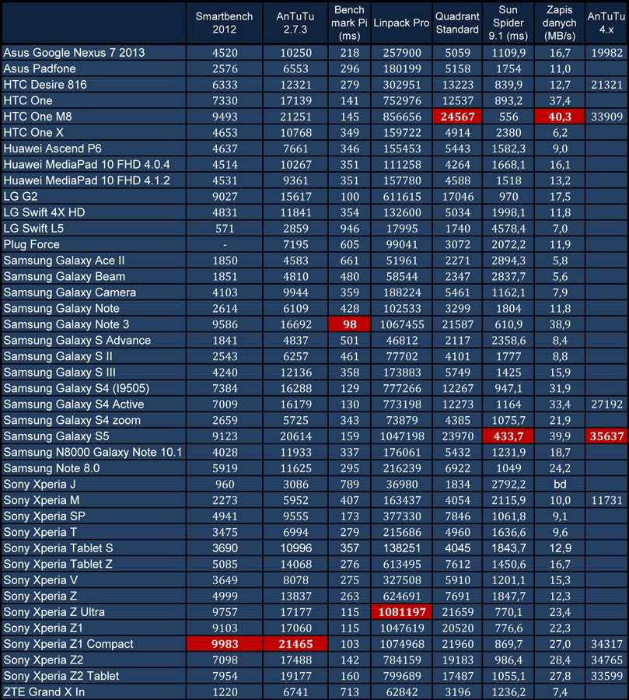Click the red highlighted "98" Benchmark Pi cell

349,324
